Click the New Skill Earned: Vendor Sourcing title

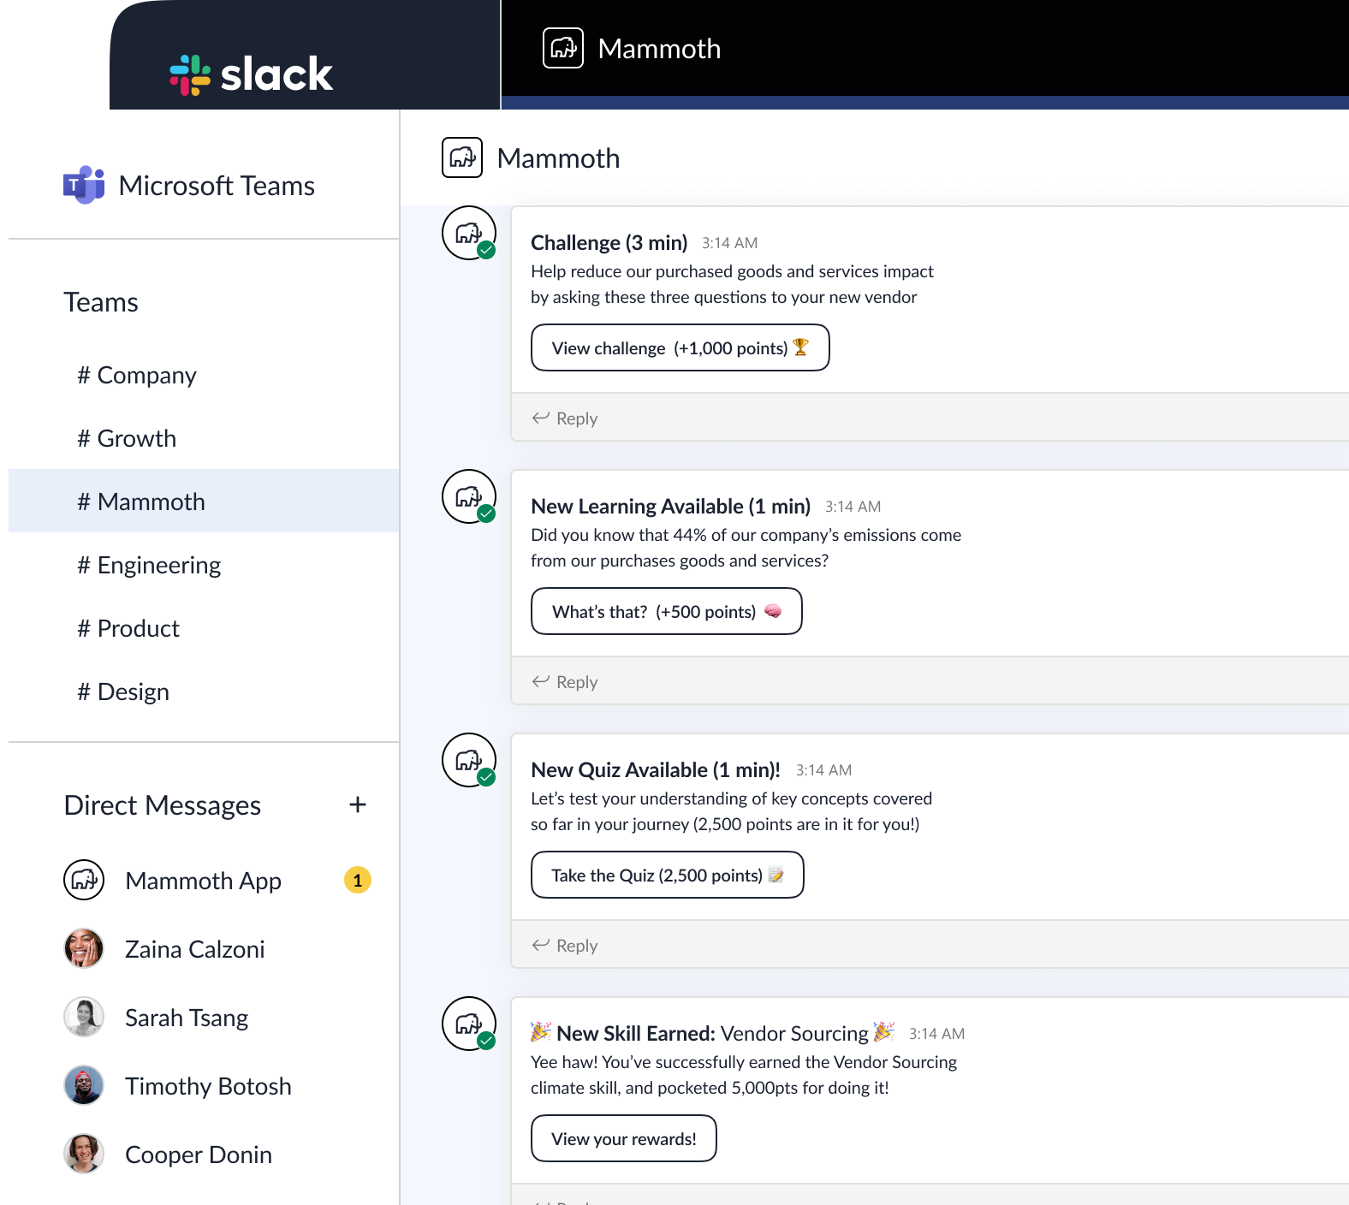[713, 1033]
